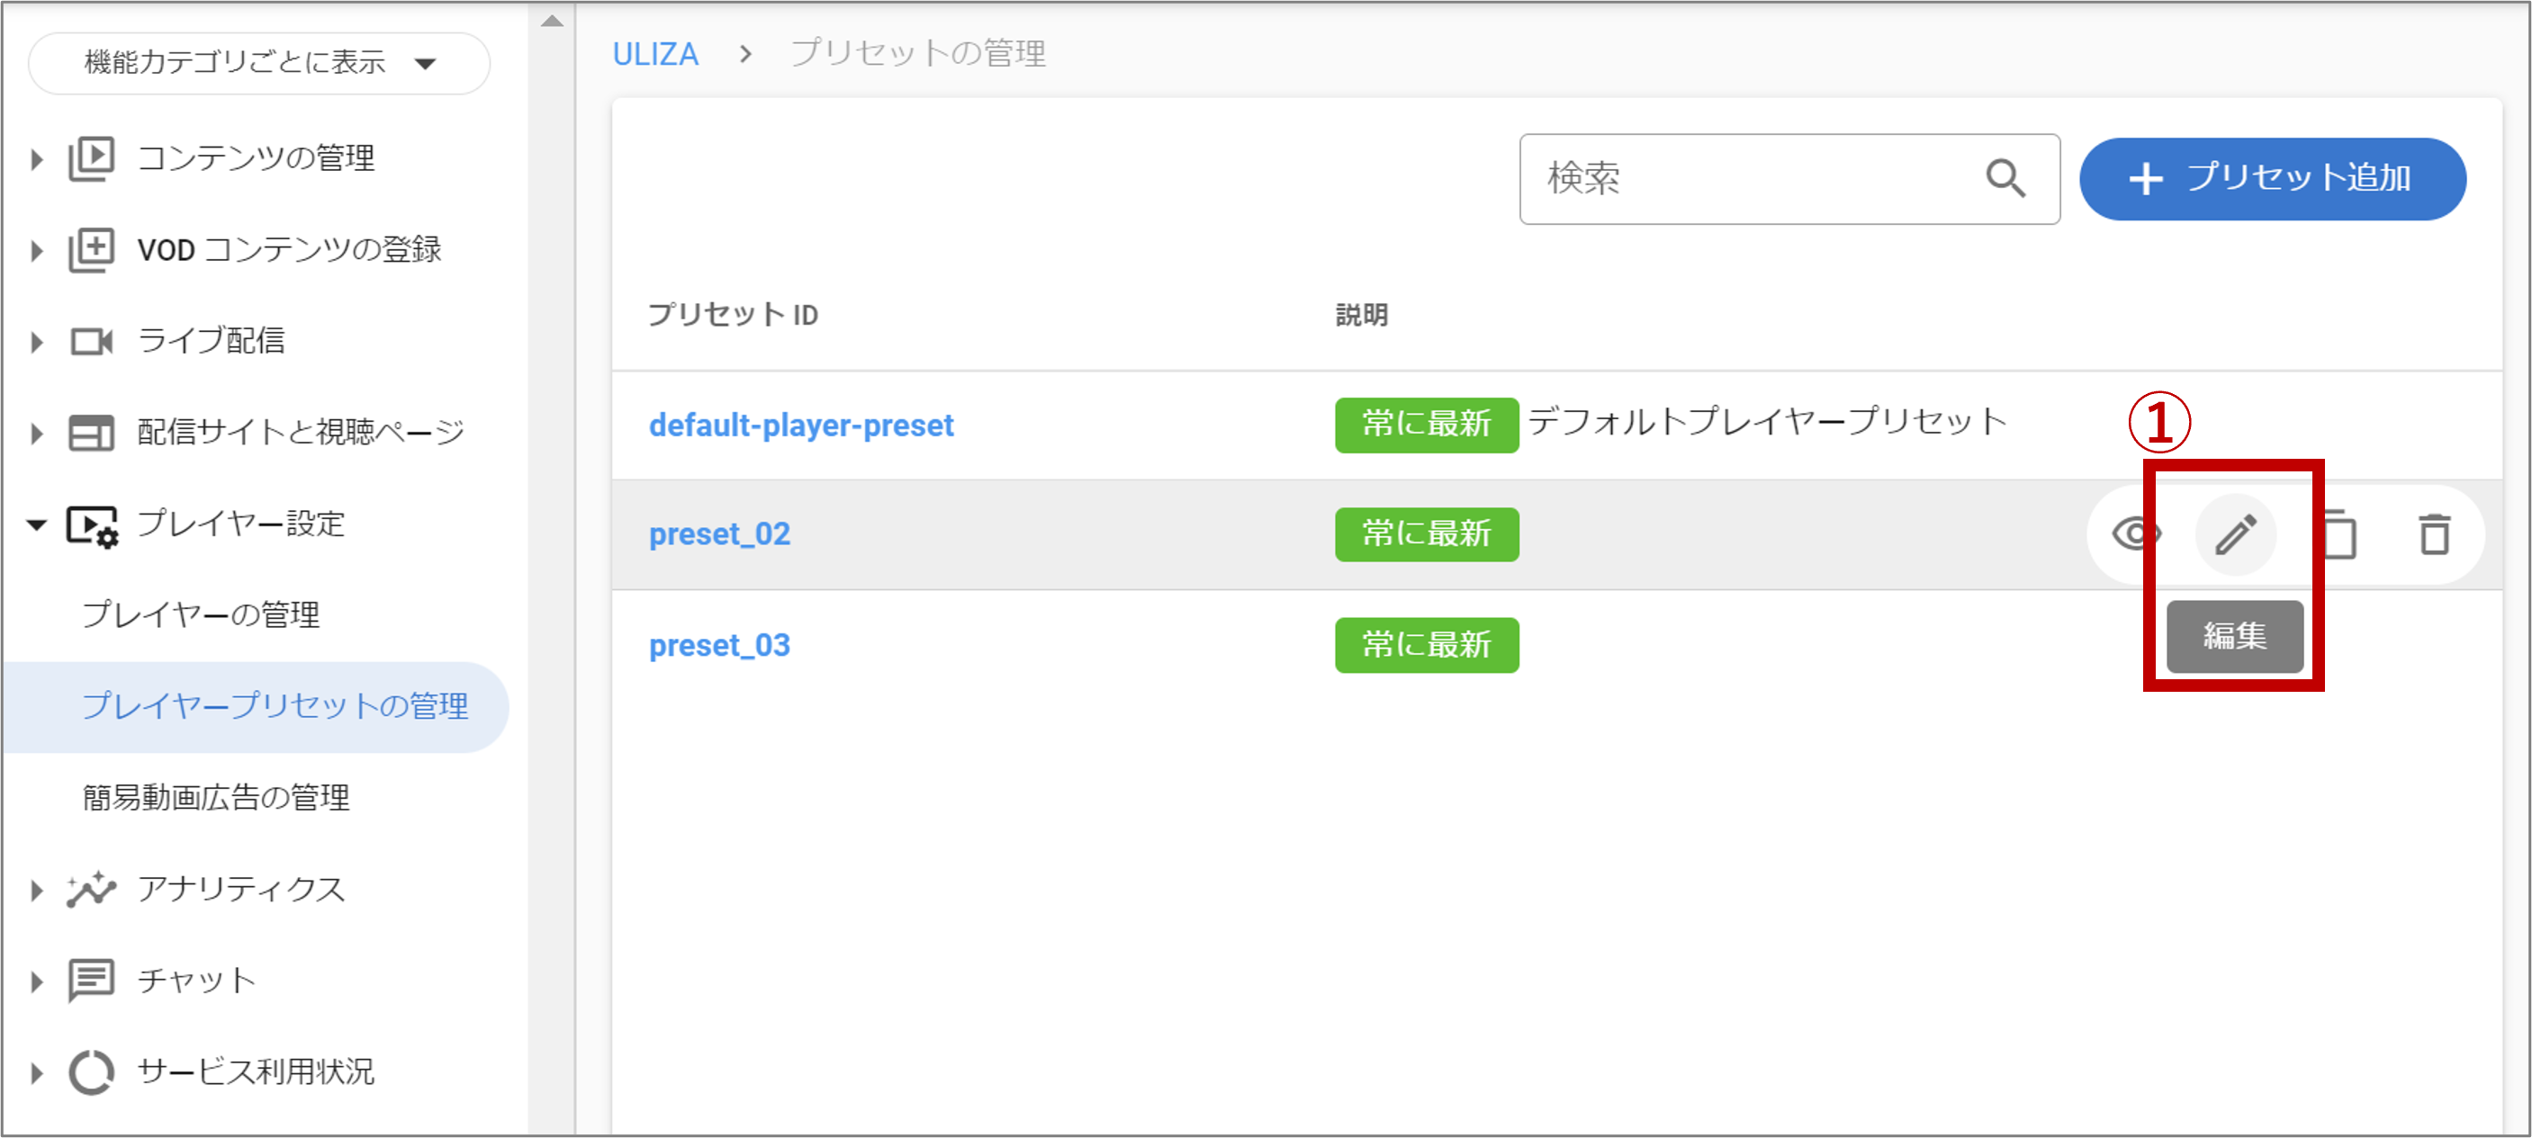Viewport: 2532px width, 1138px height.
Task: Open the default-player-preset link
Action: 800,426
